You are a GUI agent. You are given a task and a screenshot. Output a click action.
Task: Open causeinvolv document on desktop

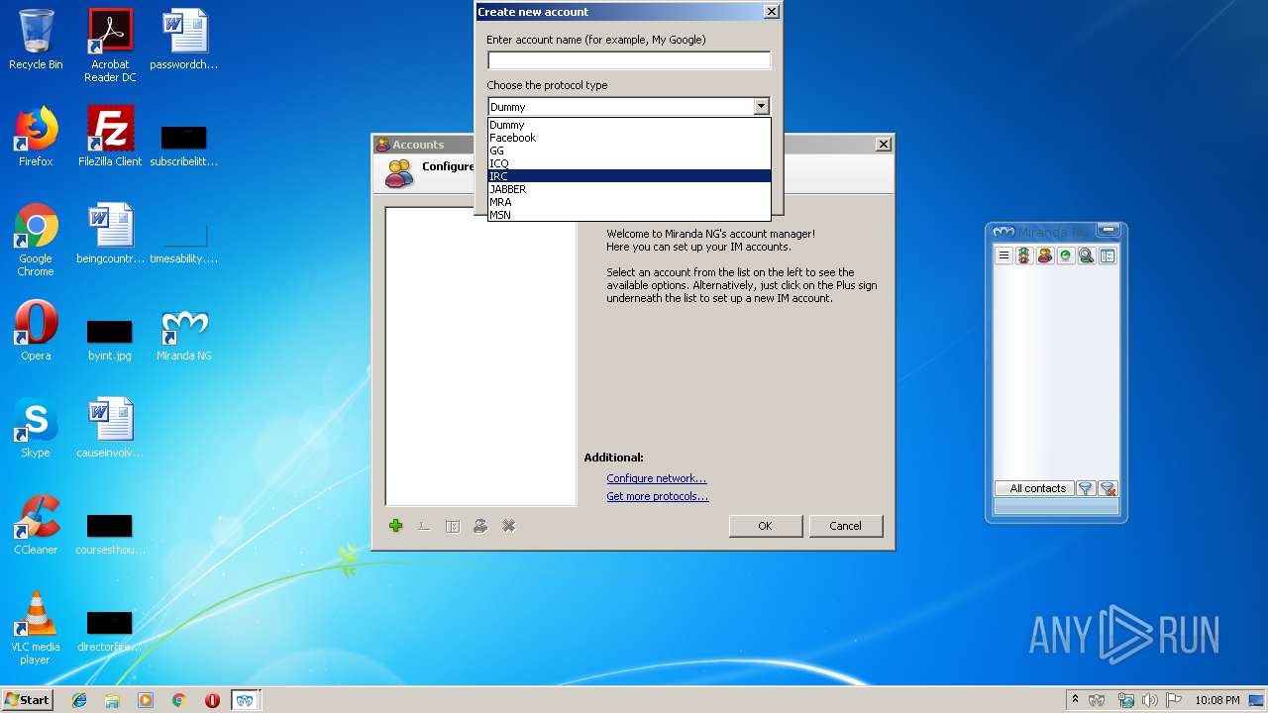point(110,428)
